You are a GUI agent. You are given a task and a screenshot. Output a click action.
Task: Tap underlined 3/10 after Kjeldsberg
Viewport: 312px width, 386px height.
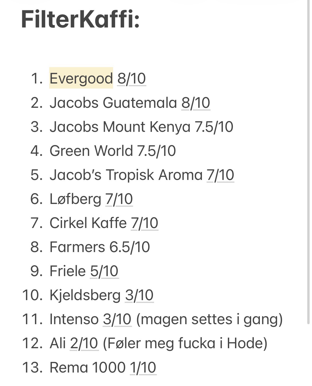point(139,295)
